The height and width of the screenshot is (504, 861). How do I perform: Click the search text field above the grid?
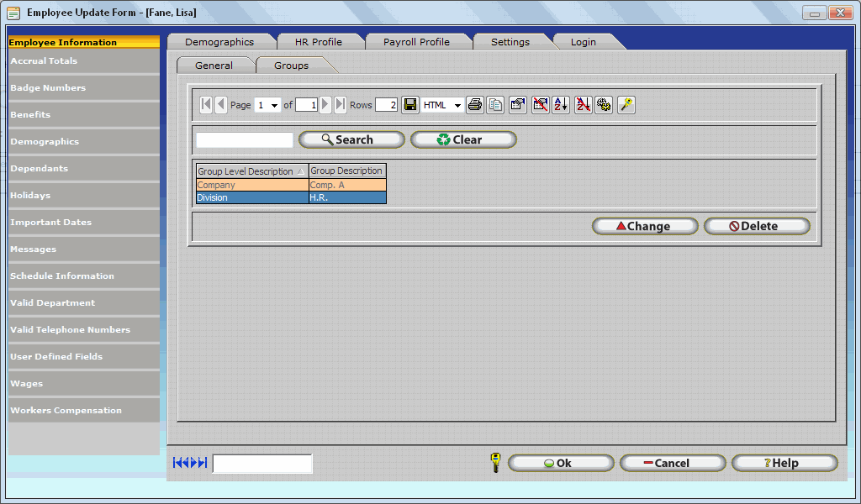[x=245, y=140]
